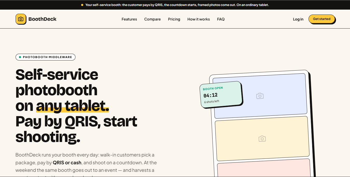
Task: Open the Features menu link
Action: coord(129,19)
